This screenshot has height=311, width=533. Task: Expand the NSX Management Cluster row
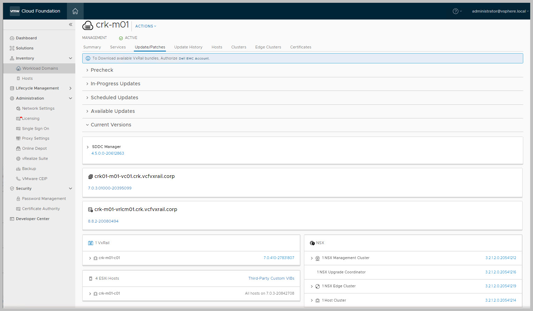point(312,258)
